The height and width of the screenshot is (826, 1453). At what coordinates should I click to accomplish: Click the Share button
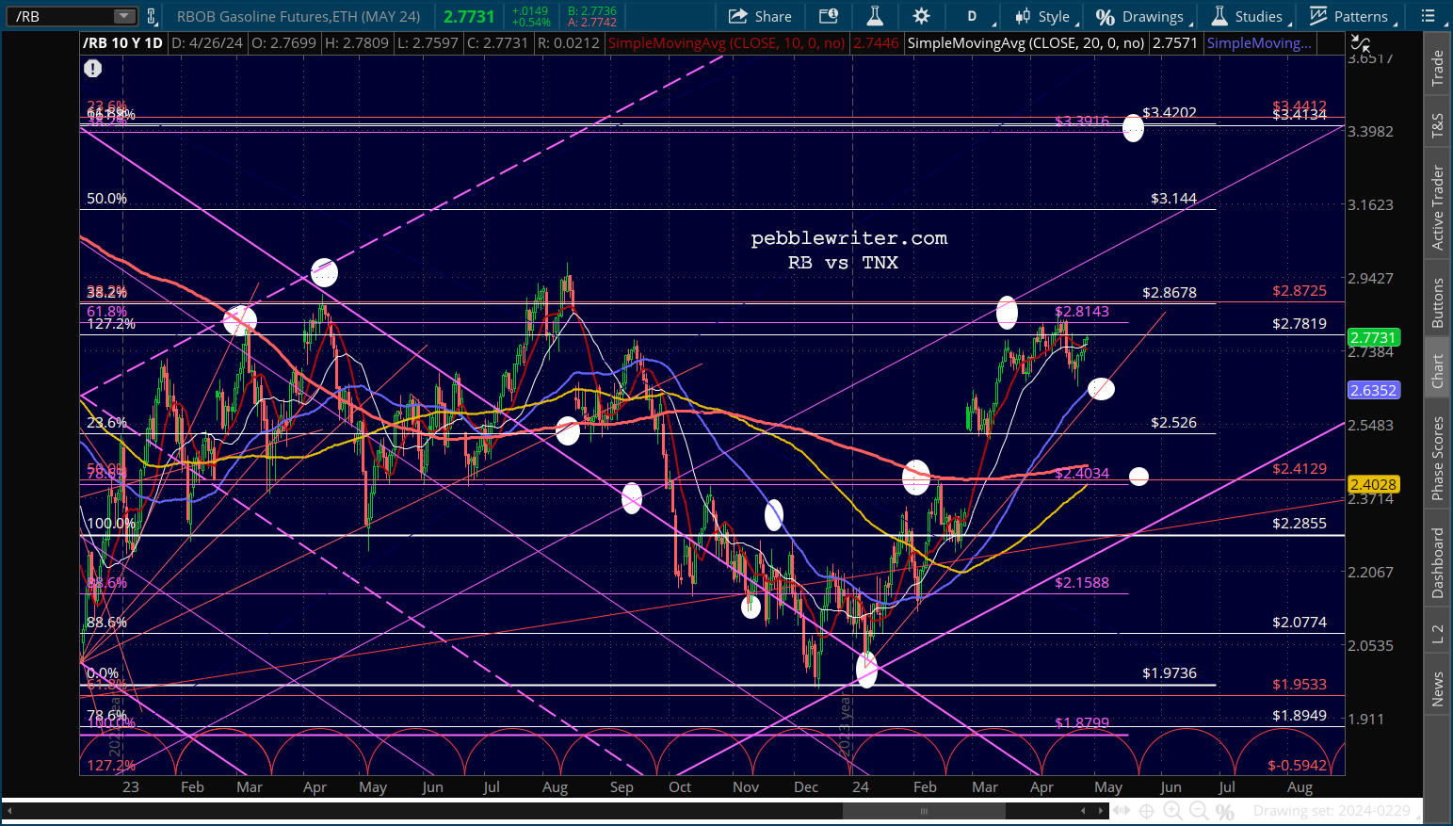click(x=761, y=16)
